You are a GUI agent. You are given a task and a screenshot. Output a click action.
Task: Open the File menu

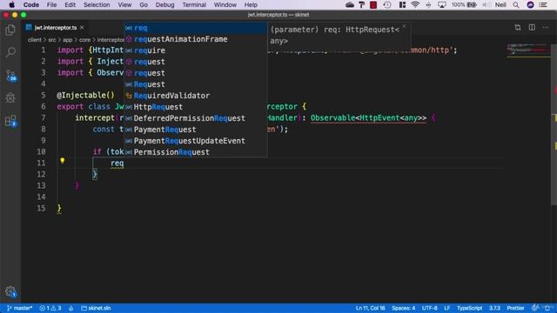click(51, 4)
